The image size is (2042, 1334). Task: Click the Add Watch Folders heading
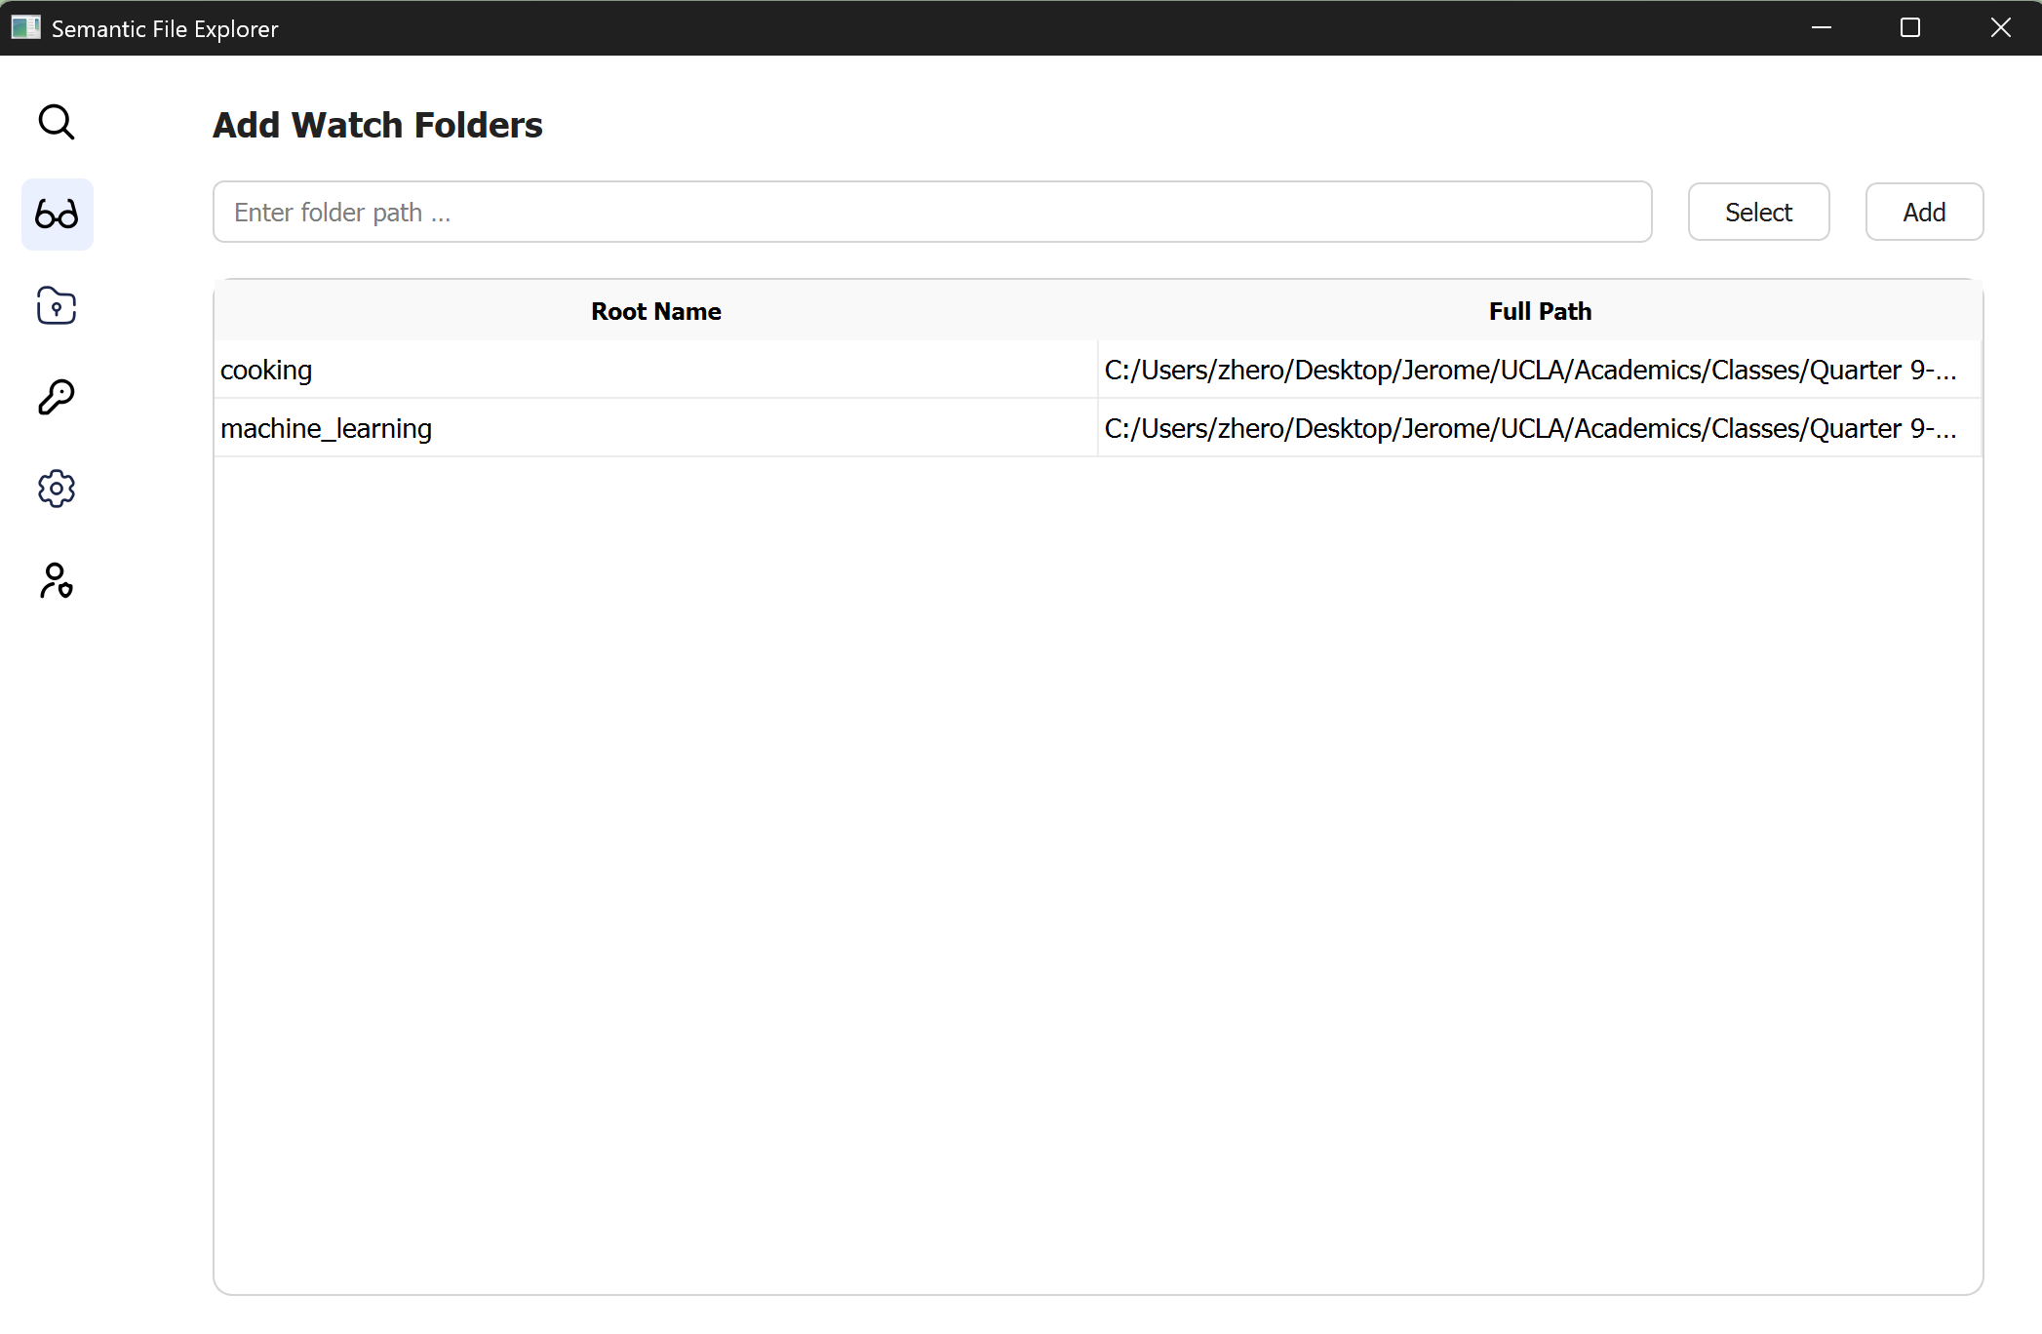pyautogui.click(x=377, y=125)
